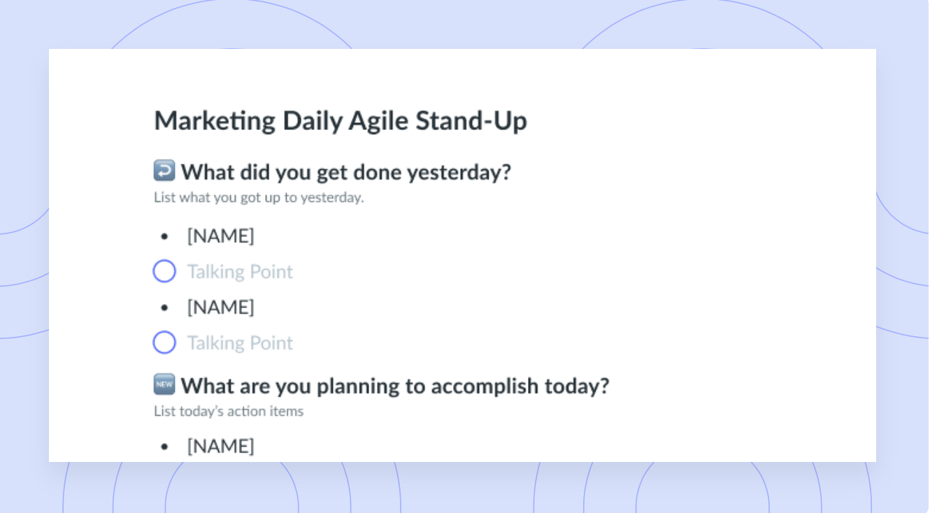Click the second 'Talking Point' placeholder text
Screen dimensions: 930x513
coord(240,343)
